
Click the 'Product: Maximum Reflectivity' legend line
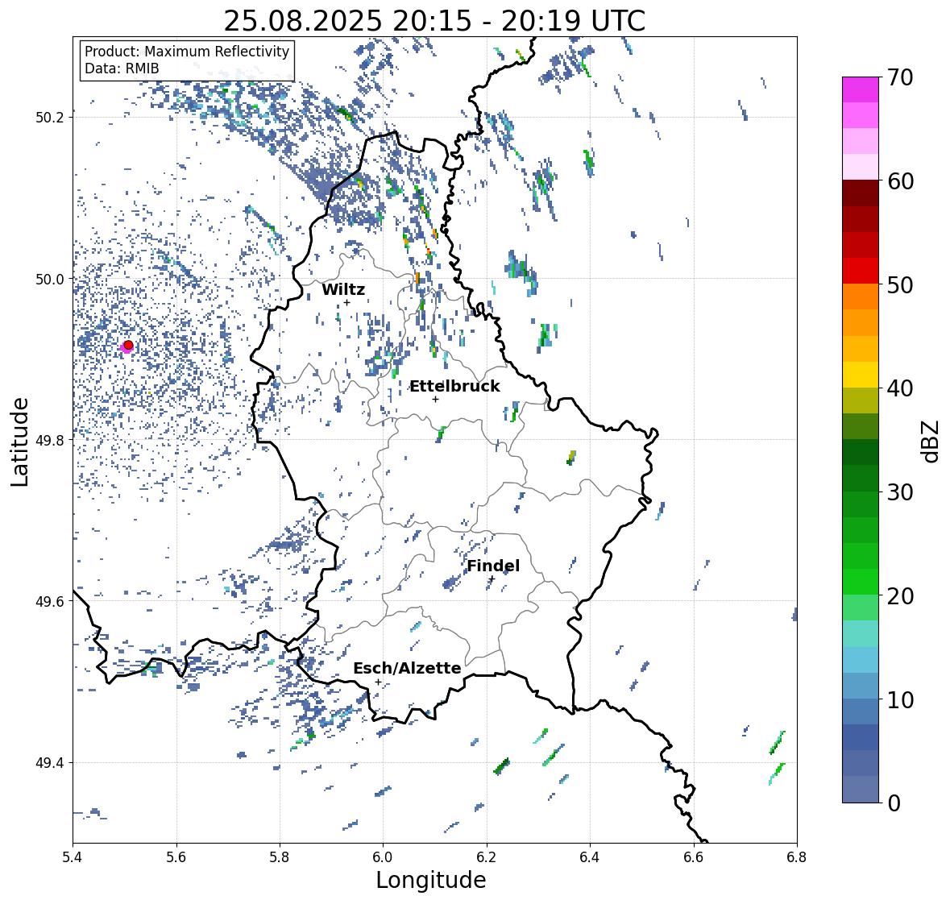[x=187, y=52]
